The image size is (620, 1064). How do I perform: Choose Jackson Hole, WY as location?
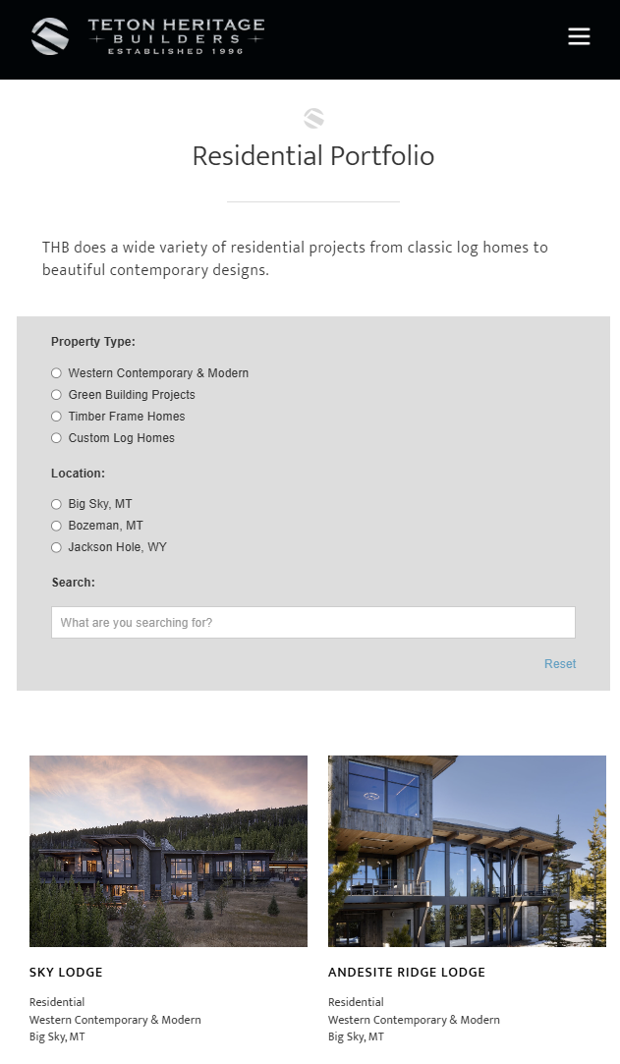click(x=56, y=546)
